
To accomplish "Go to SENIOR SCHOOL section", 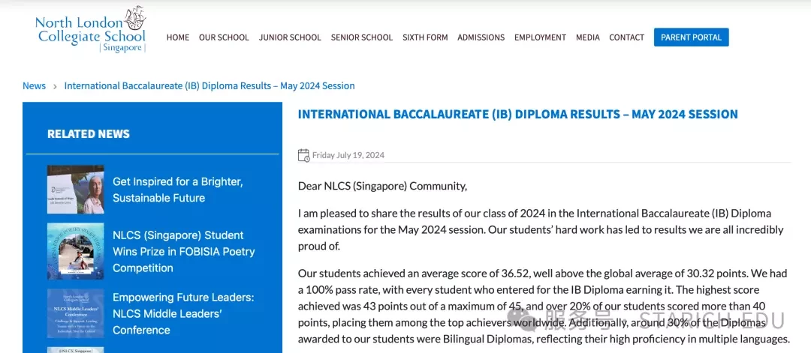I will click(362, 37).
